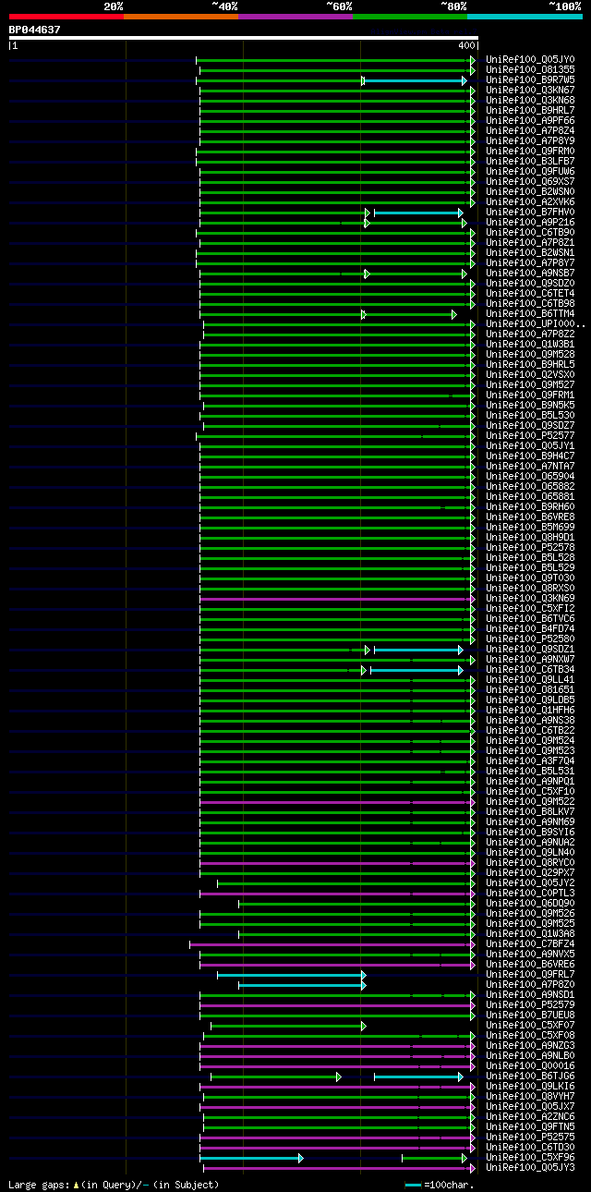Select the UniRef100_A9NXW7 label
Image resolution: width=591 pixels, height=1192 pixels.
tap(530, 659)
